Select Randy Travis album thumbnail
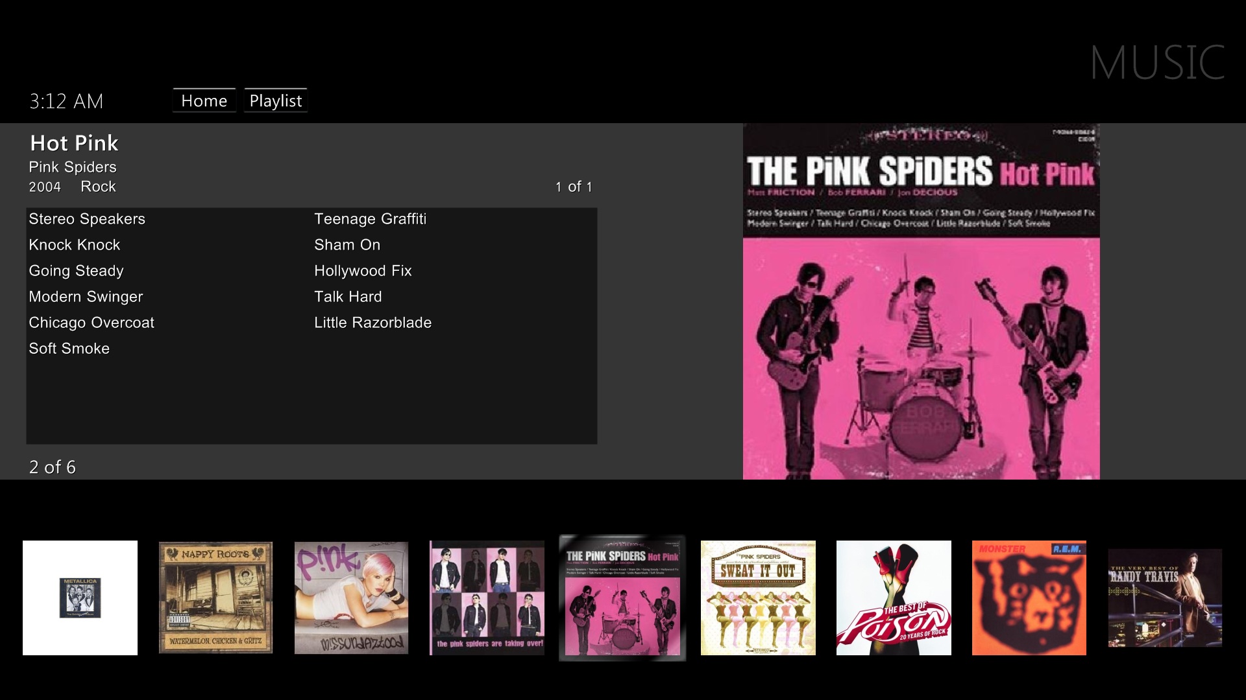The image size is (1246, 700). tap(1165, 598)
